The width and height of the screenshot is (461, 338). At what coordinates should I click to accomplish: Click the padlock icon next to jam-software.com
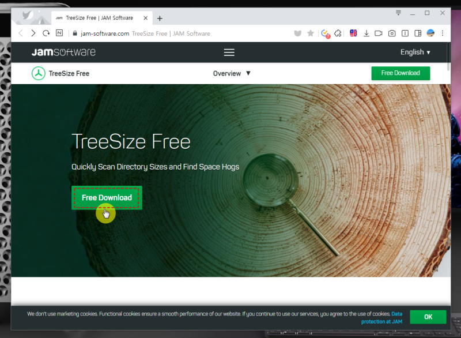tap(74, 33)
